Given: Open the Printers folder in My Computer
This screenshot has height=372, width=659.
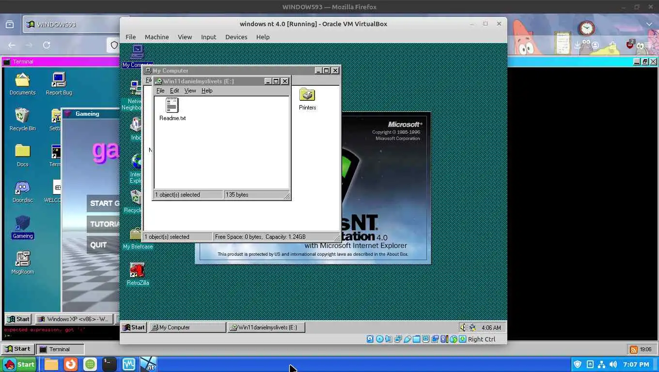Looking at the screenshot, I should tap(307, 99).
